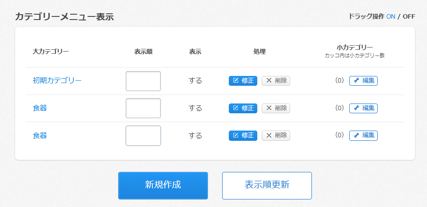The height and width of the screenshot is (207, 427).
Task: Edit subcategories of the first 食器 row
Action: click(x=363, y=108)
